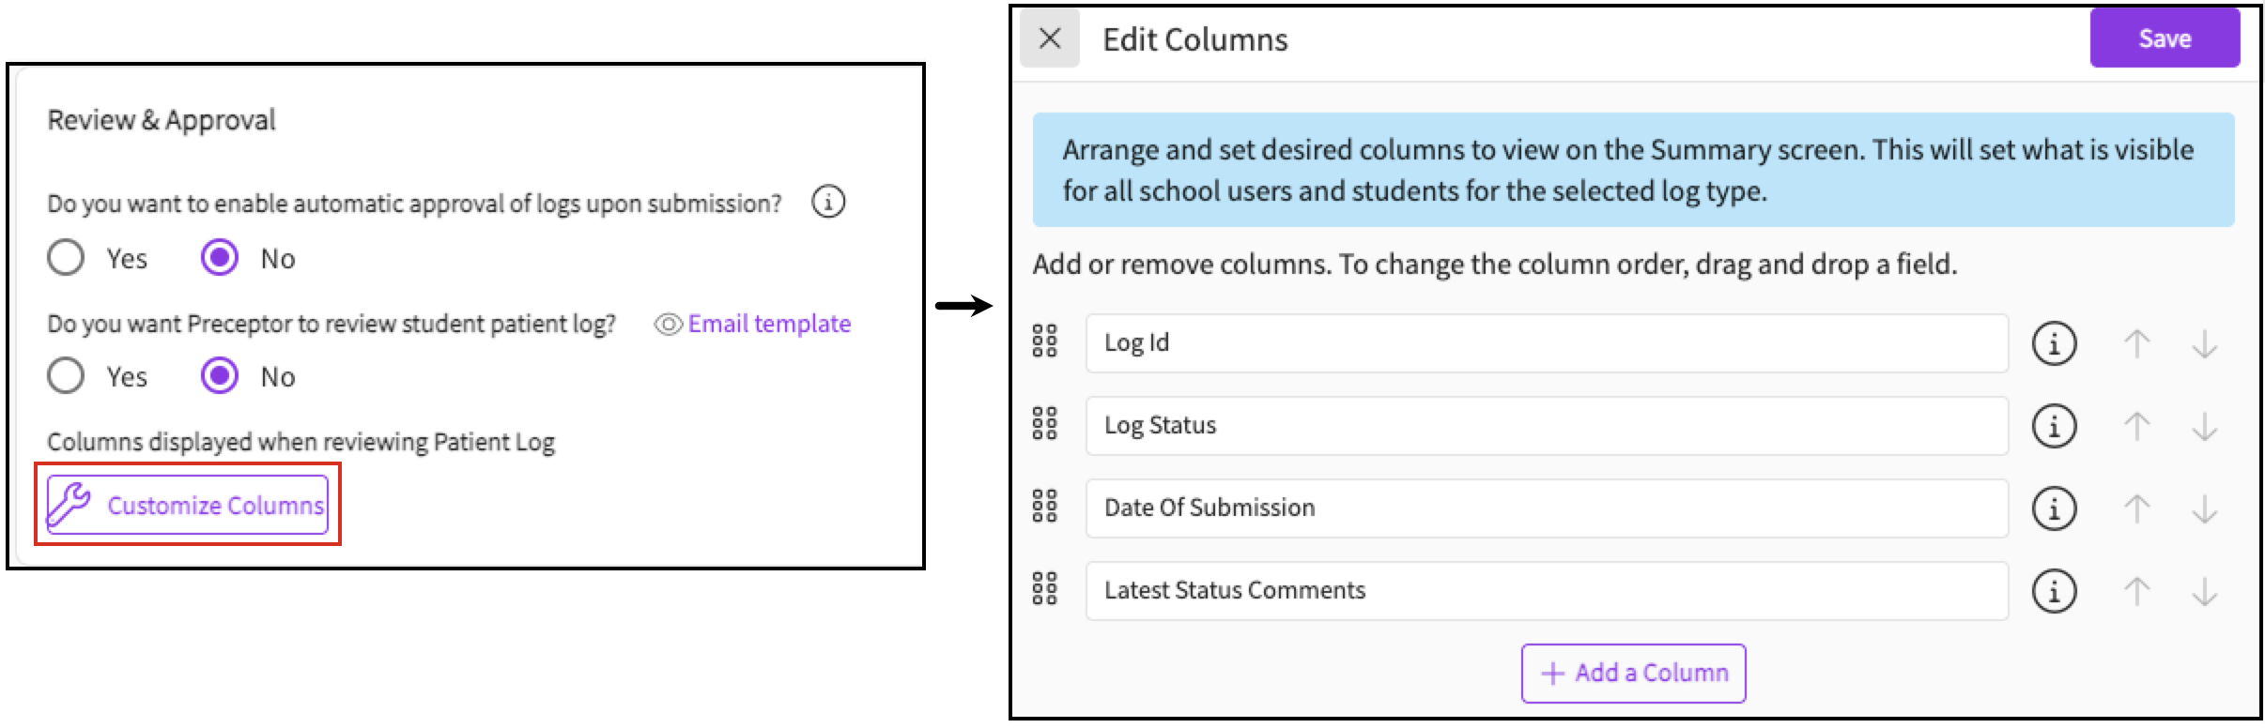
Task: Close the Edit Columns panel
Action: [x=1050, y=38]
